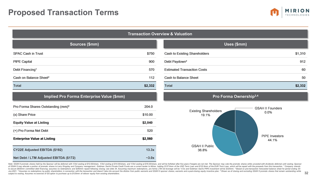Click the Sources ($mm) section header
Image resolution: width=320 pixels, height=180 pixels.
[x=85, y=44]
